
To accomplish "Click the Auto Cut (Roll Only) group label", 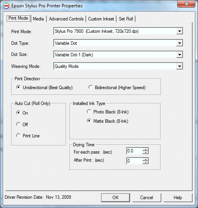I will [32, 103].
